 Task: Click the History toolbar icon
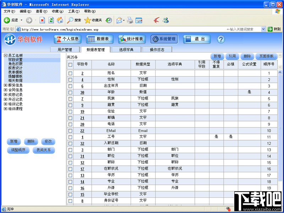109,20
